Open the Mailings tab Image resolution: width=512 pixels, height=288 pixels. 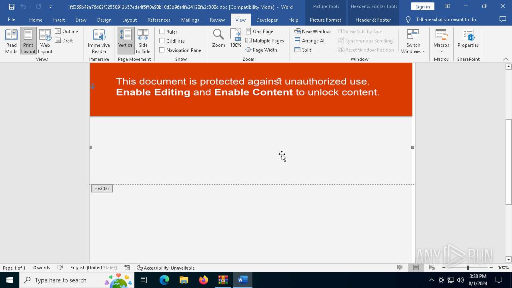pyautogui.click(x=190, y=20)
